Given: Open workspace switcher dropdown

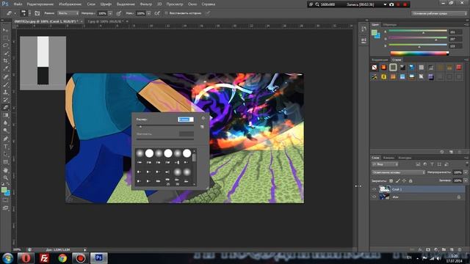Looking at the screenshot, I should (439, 13).
